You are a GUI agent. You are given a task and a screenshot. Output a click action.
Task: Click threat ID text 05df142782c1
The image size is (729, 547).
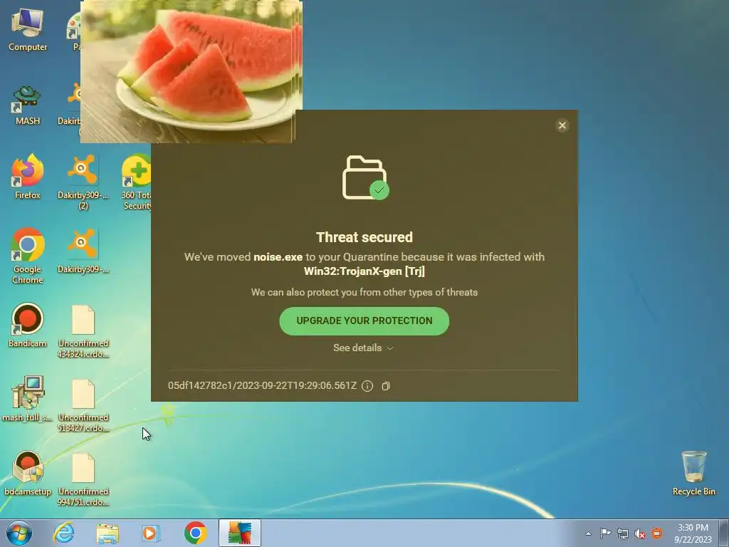[262, 385]
